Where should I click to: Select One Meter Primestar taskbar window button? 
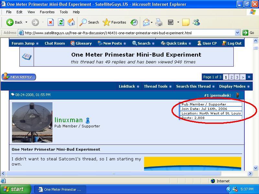point(60,189)
